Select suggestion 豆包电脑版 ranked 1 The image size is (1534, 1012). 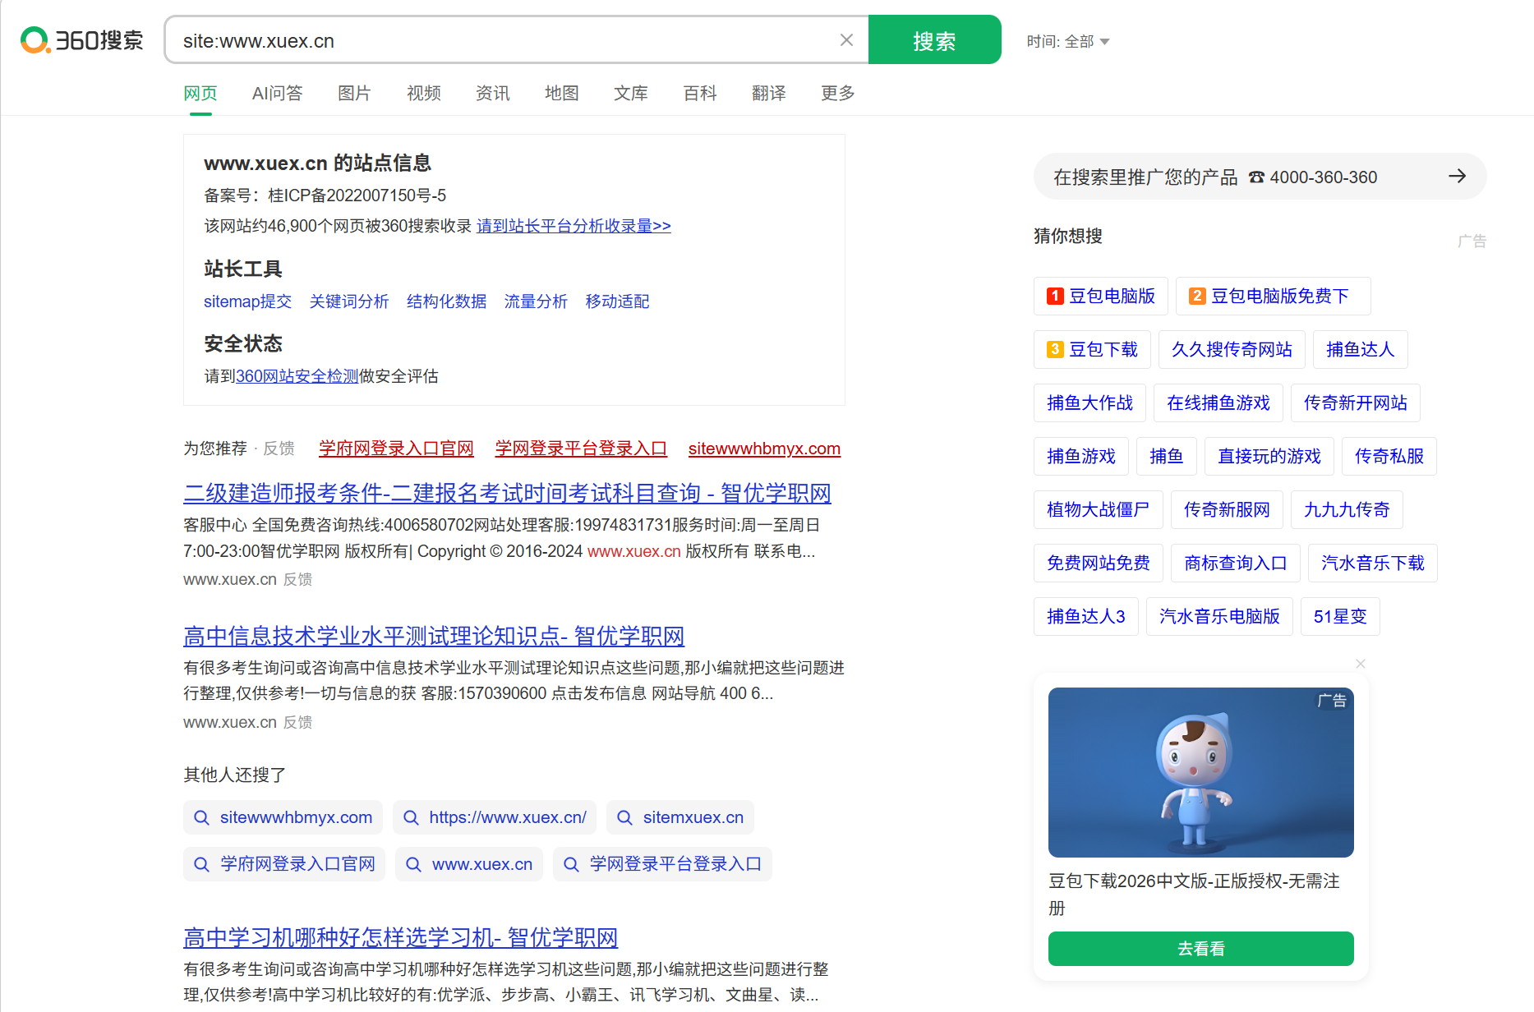point(1101,296)
